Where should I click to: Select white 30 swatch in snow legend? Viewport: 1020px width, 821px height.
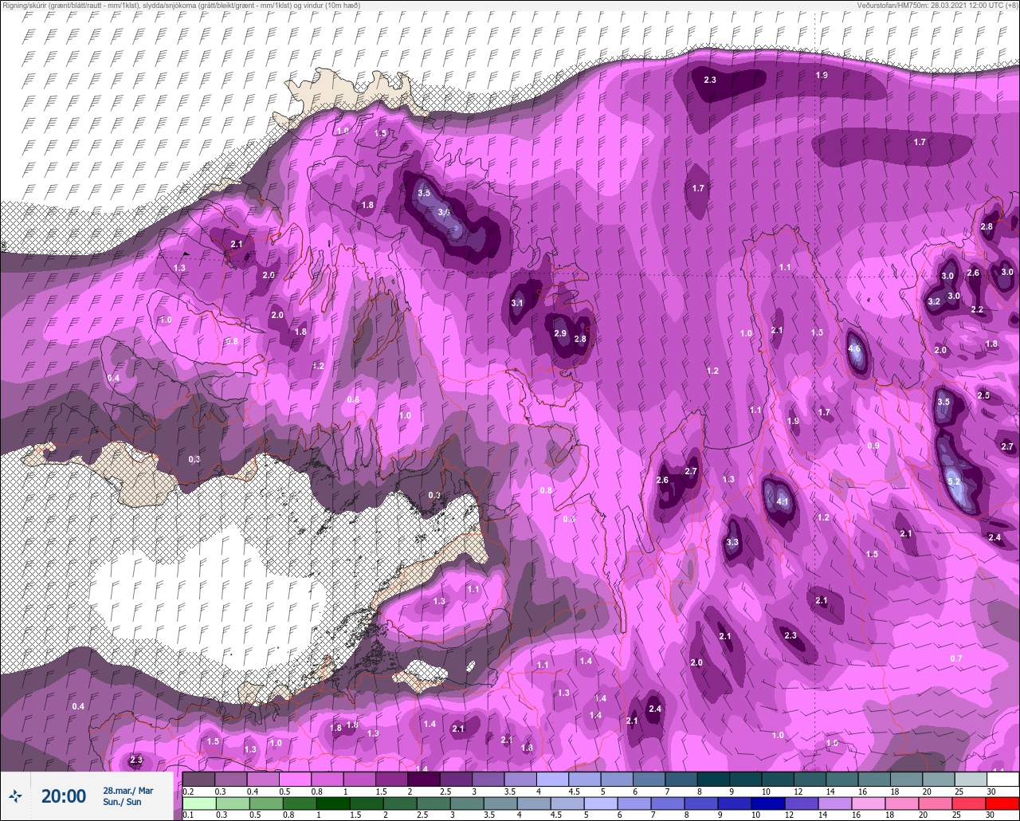tap(1002, 779)
